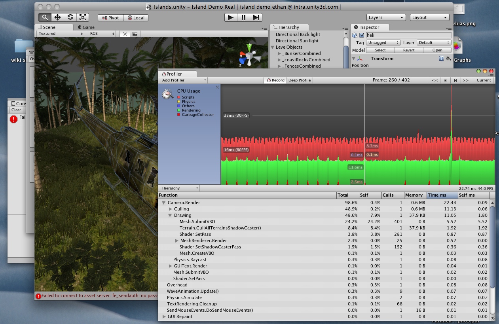499x324 pixels.
Task: Select the Rotate tool
Action: click(70, 17)
